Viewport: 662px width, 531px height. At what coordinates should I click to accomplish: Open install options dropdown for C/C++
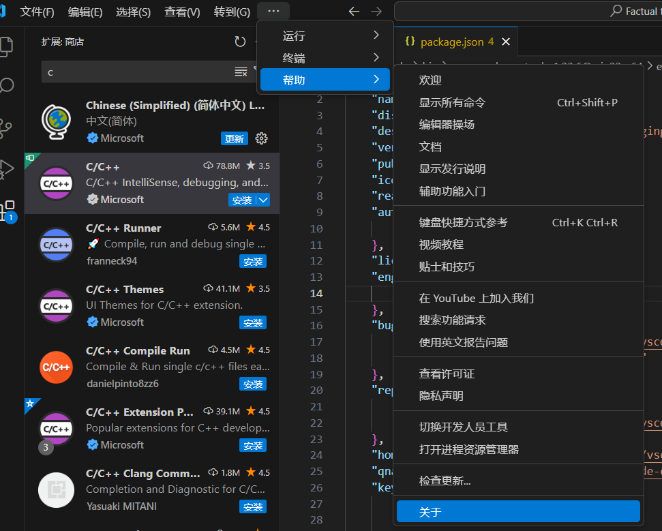[x=263, y=200]
